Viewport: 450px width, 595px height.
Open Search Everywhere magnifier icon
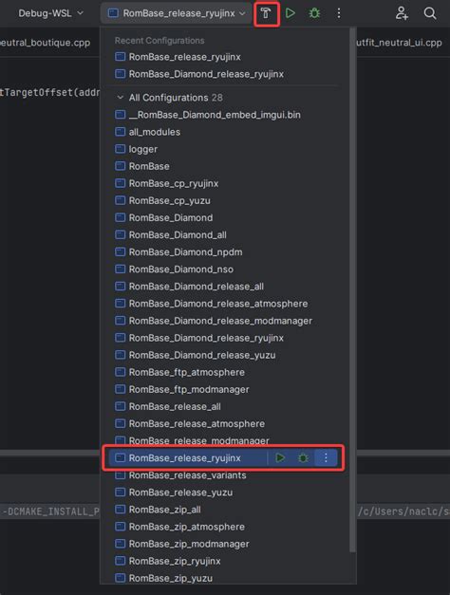(x=430, y=13)
